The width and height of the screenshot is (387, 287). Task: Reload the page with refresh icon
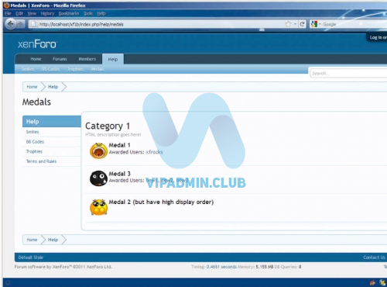(x=302, y=24)
